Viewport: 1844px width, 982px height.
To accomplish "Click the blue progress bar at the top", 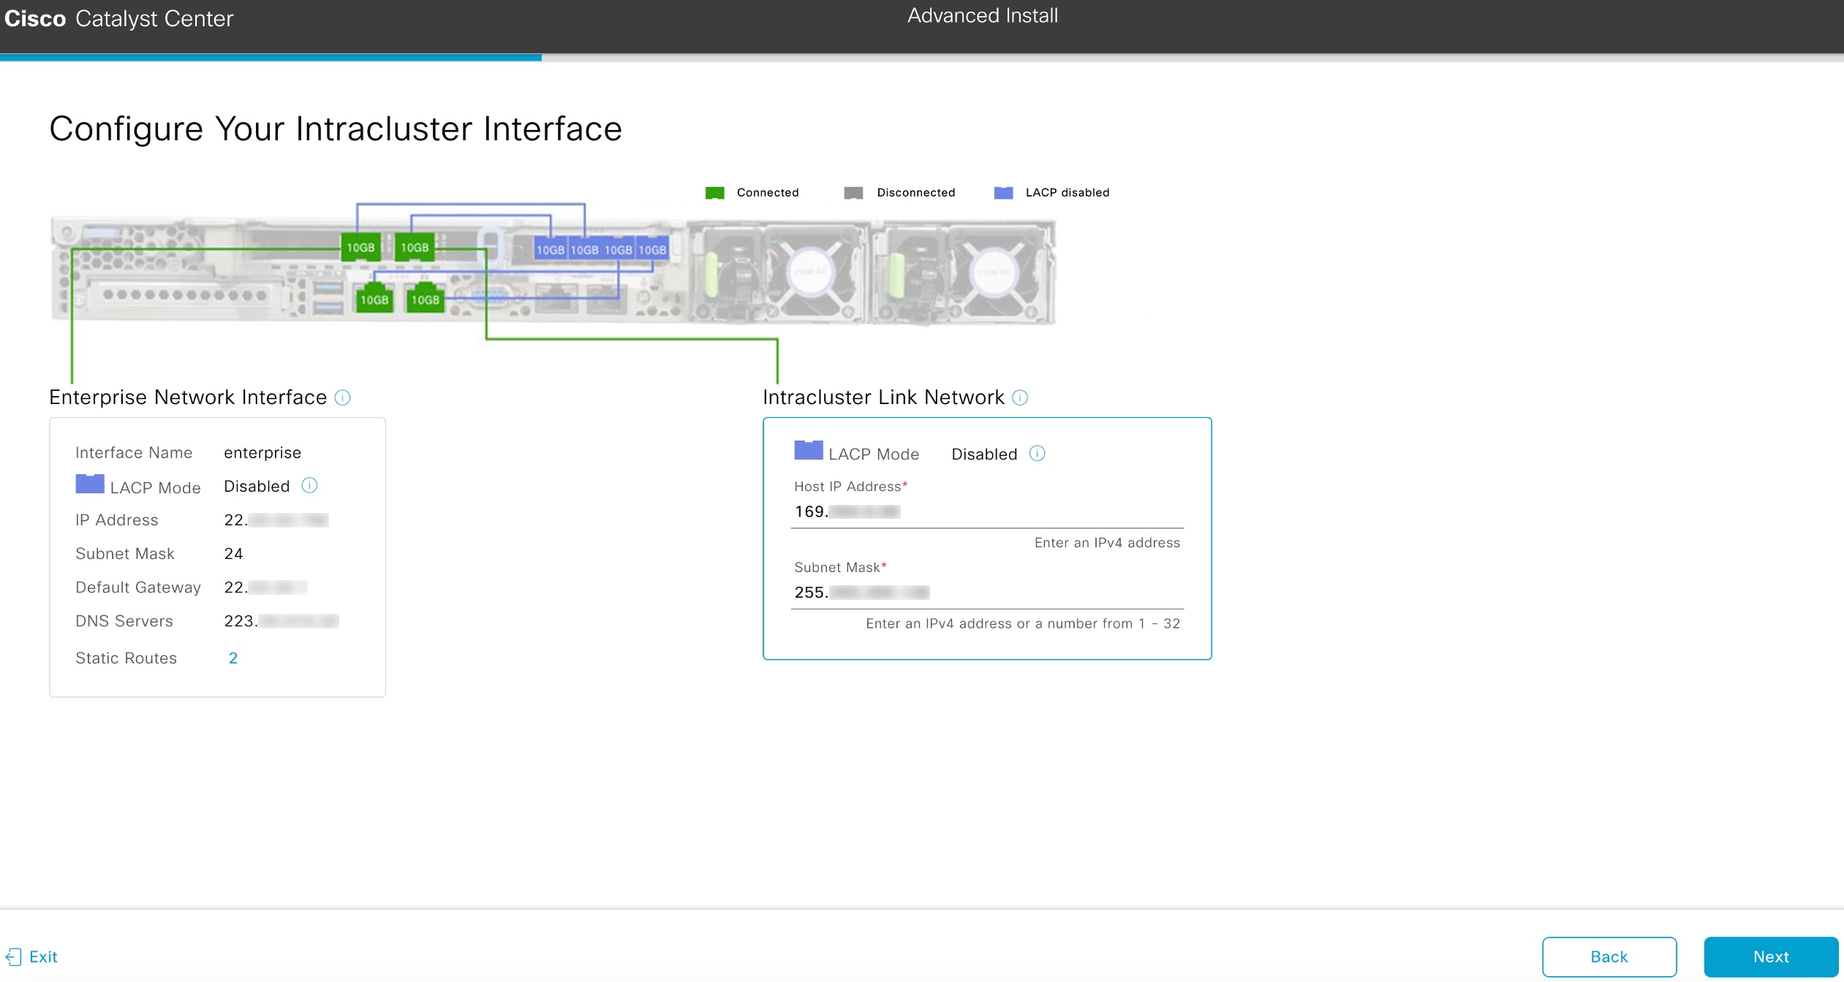I will point(271,57).
